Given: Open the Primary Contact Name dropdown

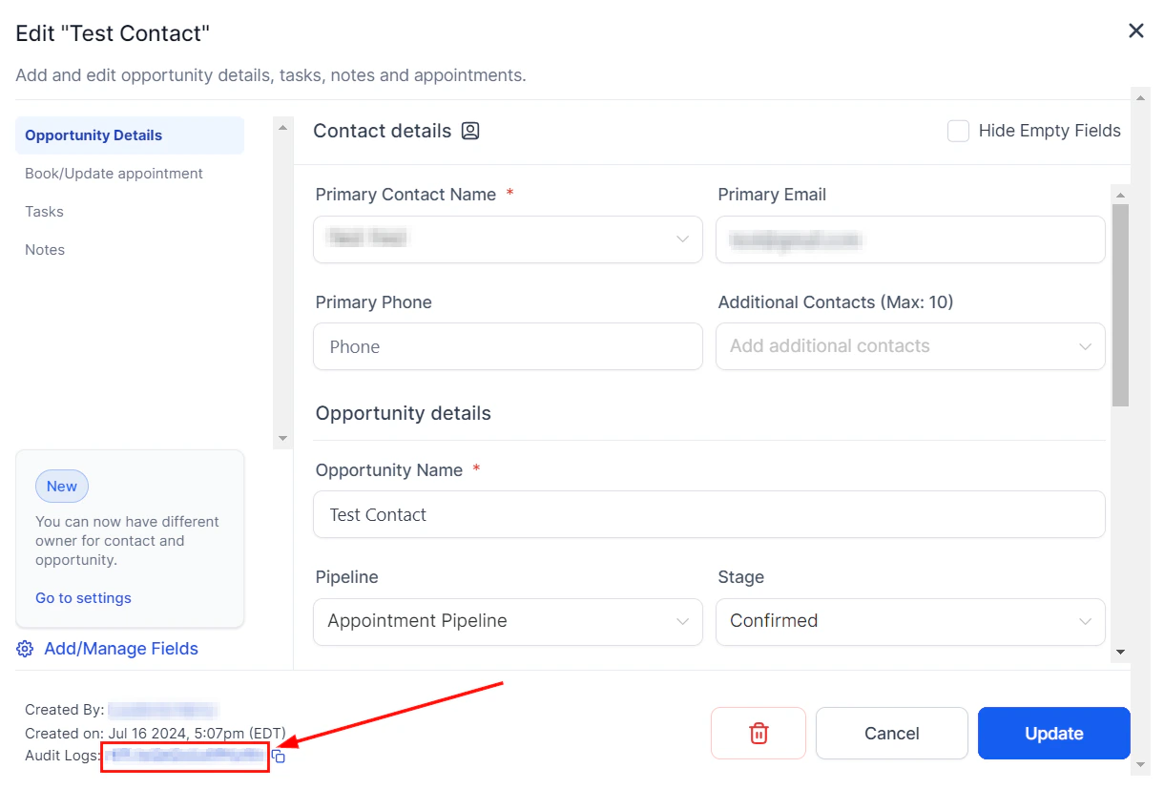Looking at the screenshot, I should point(681,239).
